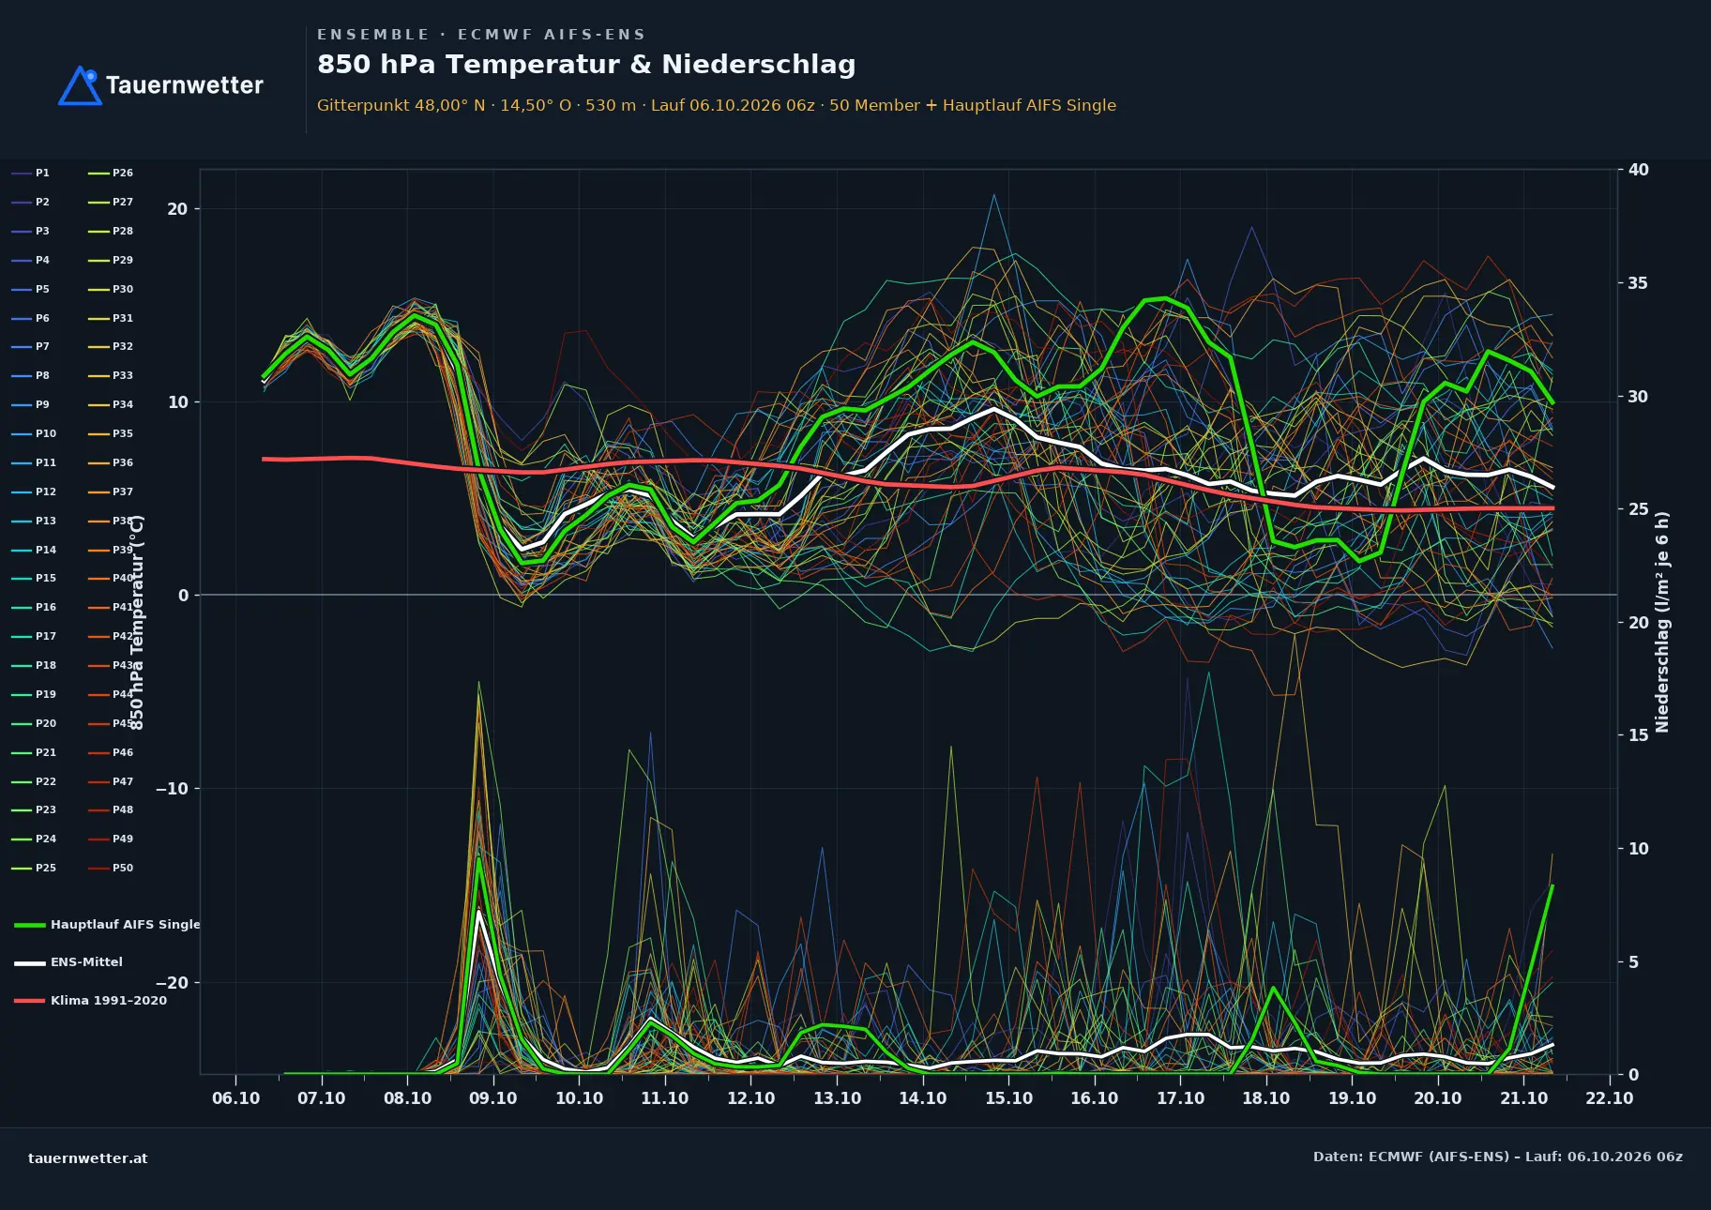1711x1210 pixels.
Task: Click the 15.10 date tick label
Action: [x=1009, y=1098]
